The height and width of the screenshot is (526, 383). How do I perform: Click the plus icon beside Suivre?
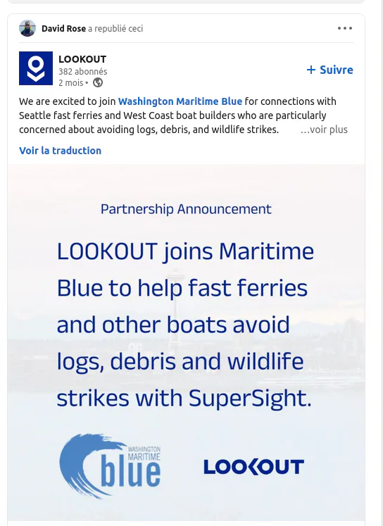311,70
